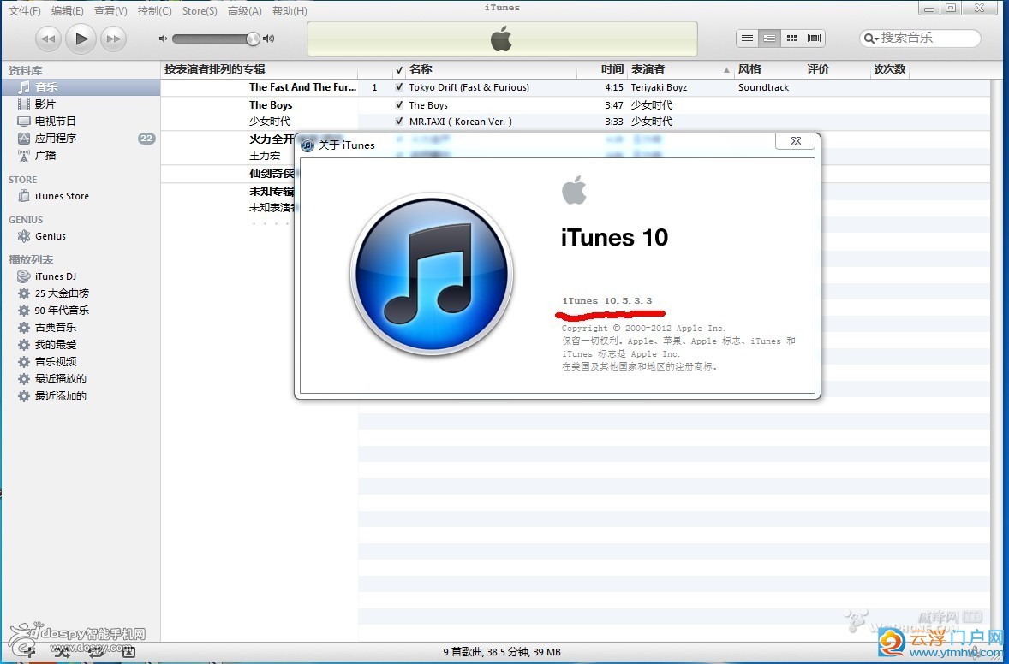The width and height of the screenshot is (1009, 664).
Task: Open the 查看(V) menu
Action: 110,11
